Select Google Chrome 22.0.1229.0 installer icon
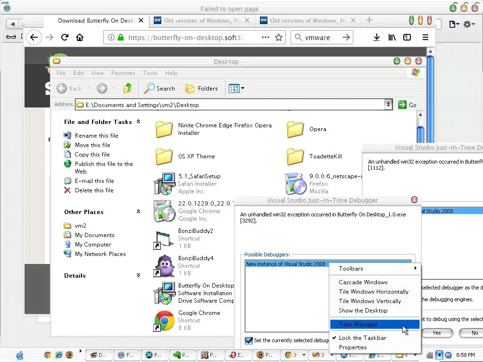 click(x=164, y=211)
